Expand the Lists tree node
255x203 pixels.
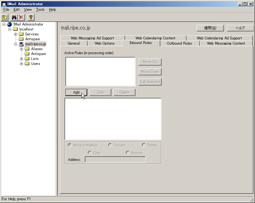click(x=22, y=59)
